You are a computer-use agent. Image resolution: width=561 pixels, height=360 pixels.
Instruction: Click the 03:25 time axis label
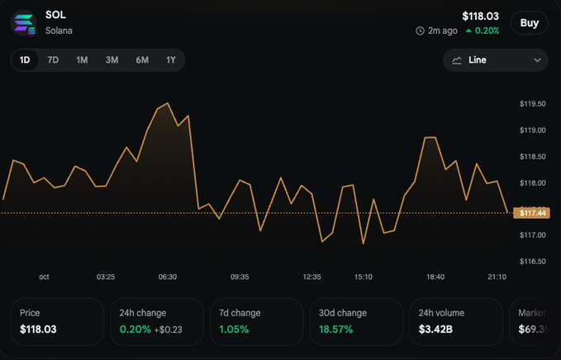point(106,277)
